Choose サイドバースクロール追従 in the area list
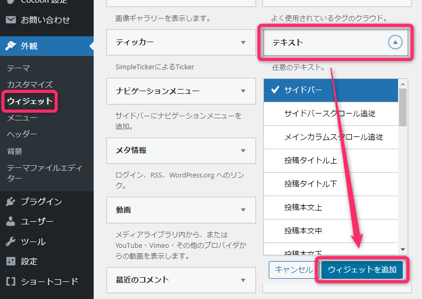The width and height of the screenshot is (422, 299). coord(337,114)
